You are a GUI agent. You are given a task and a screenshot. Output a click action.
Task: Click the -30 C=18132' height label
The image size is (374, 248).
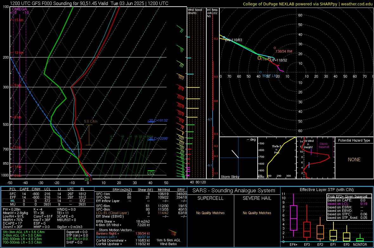point(158,120)
